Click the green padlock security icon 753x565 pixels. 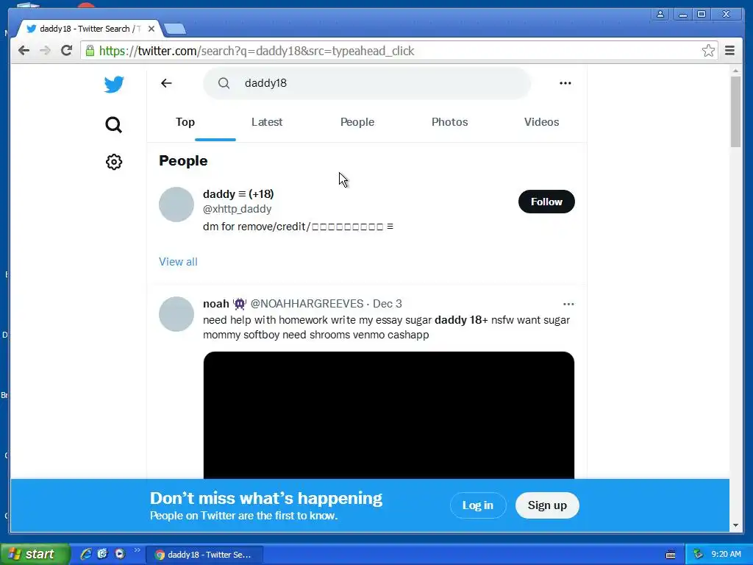90,51
